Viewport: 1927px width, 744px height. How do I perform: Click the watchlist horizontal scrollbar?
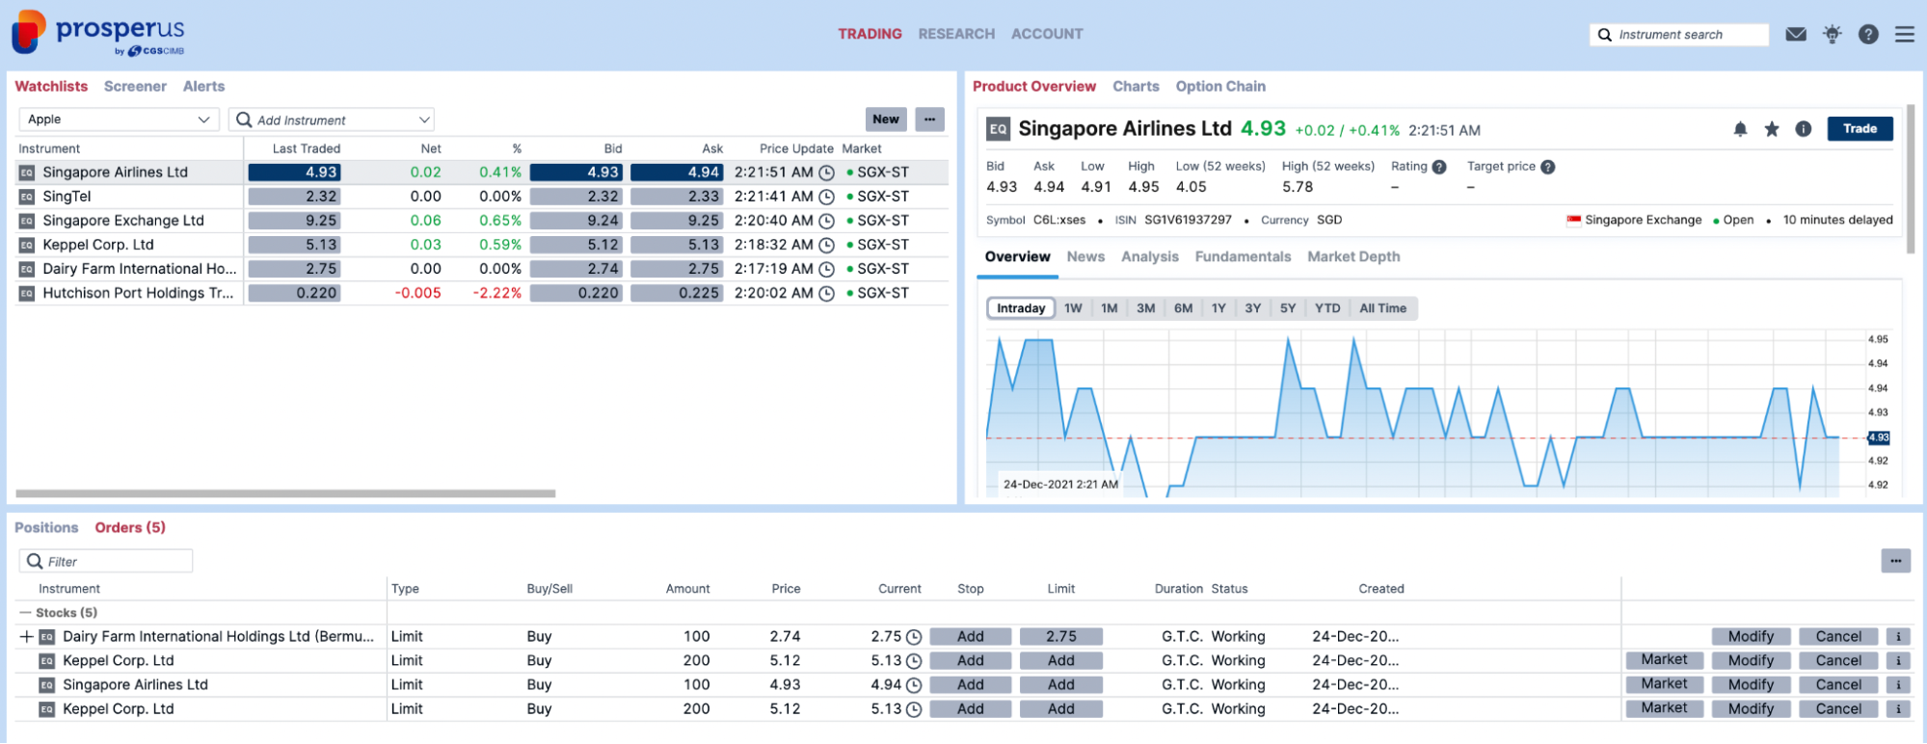(x=285, y=493)
